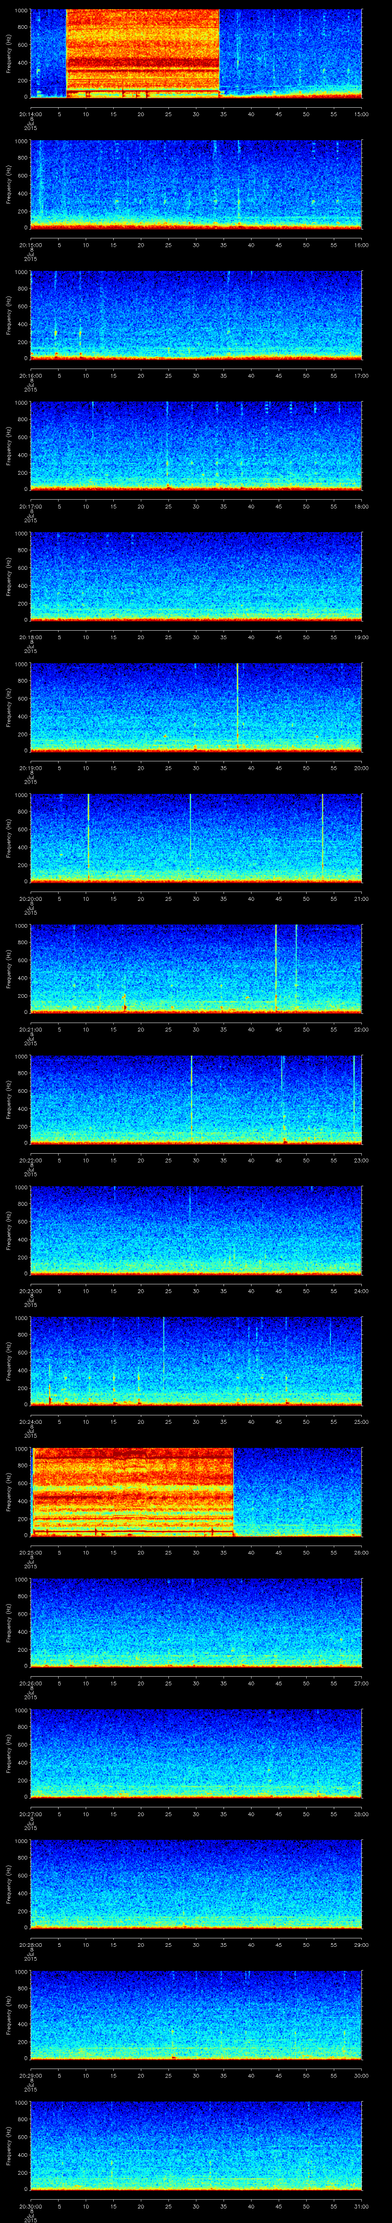Click the 20:27:00 start time label
The height and width of the screenshot is (2223, 392).
click(x=30, y=1814)
